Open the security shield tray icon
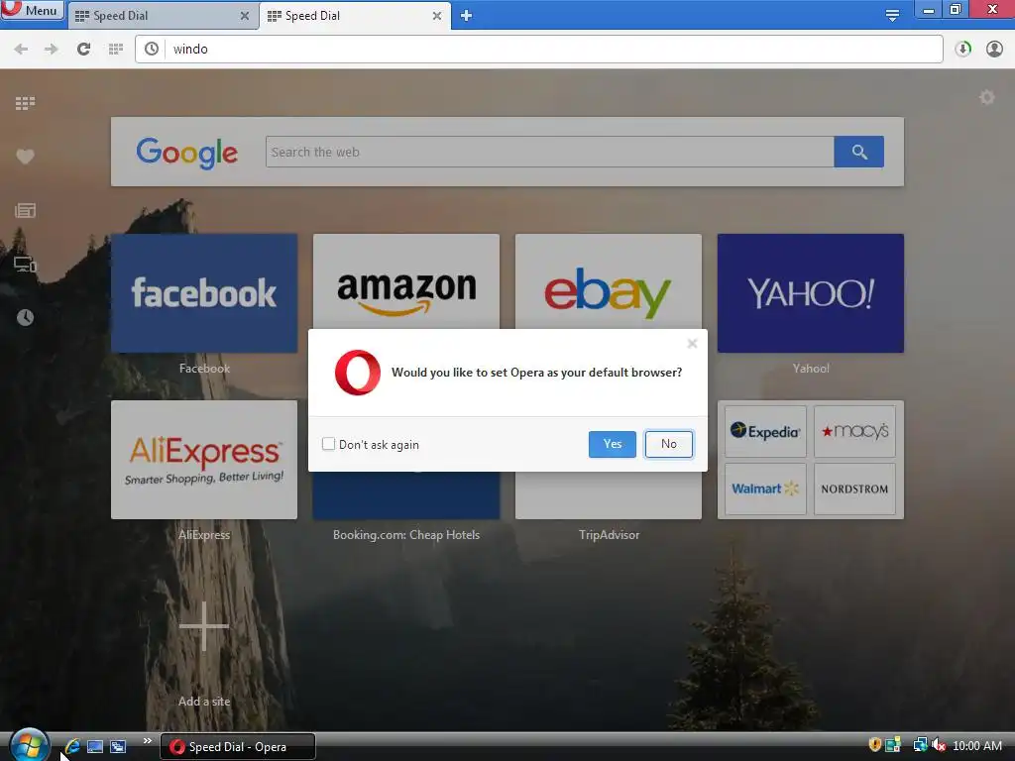This screenshot has height=761, width=1015. coord(874,745)
